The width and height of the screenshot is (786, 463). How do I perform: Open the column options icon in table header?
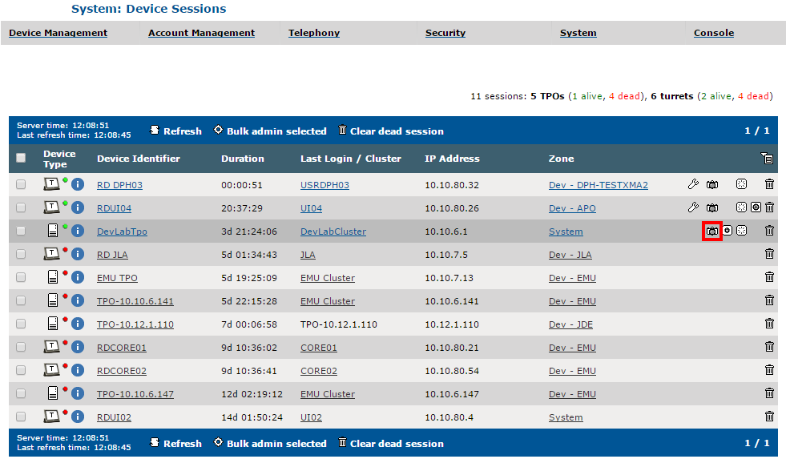point(767,159)
